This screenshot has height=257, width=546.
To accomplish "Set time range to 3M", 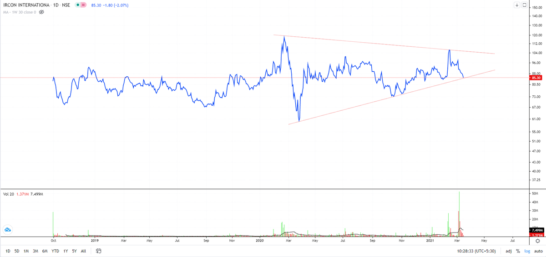I will tap(35, 251).
